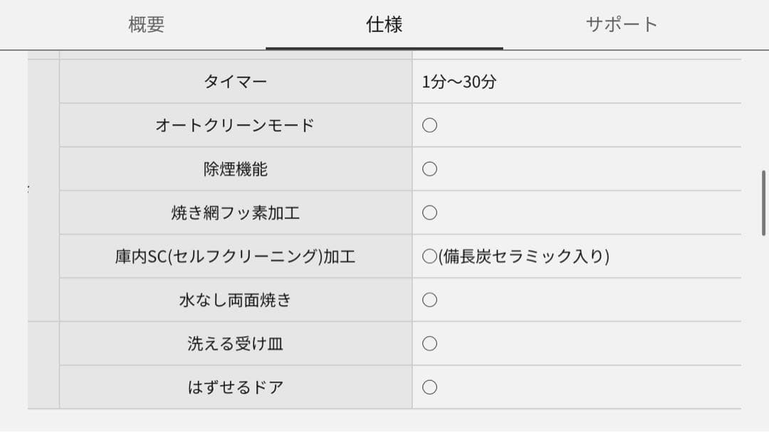Click the circle mark for 水なし両面焼き
This screenshot has height=432, width=769.
pos(429,299)
